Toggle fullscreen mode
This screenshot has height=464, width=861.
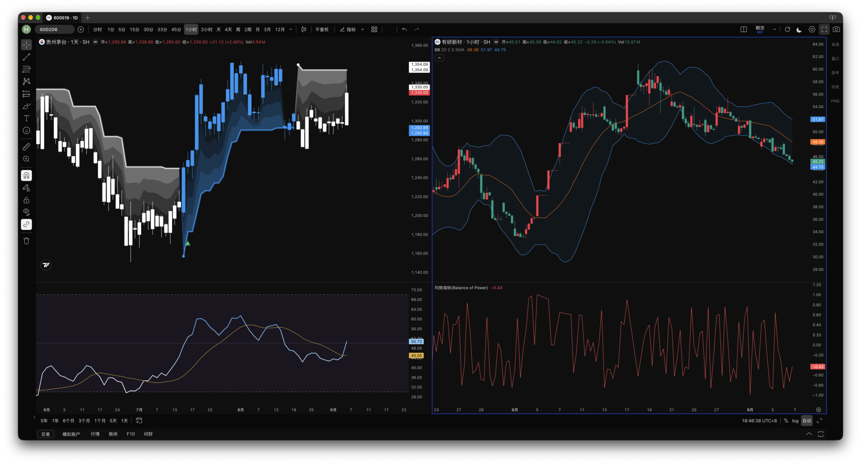(x=824, y=29)
